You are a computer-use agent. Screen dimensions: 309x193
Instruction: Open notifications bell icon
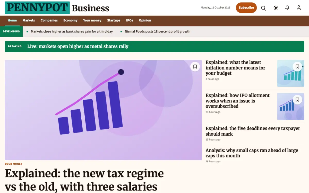point(287,8)
